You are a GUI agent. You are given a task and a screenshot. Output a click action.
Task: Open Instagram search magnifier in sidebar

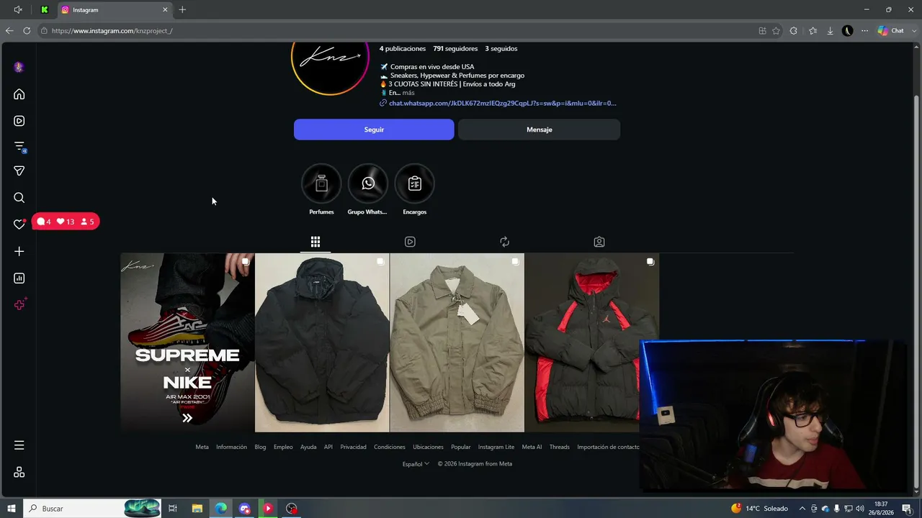click(19, 198)
